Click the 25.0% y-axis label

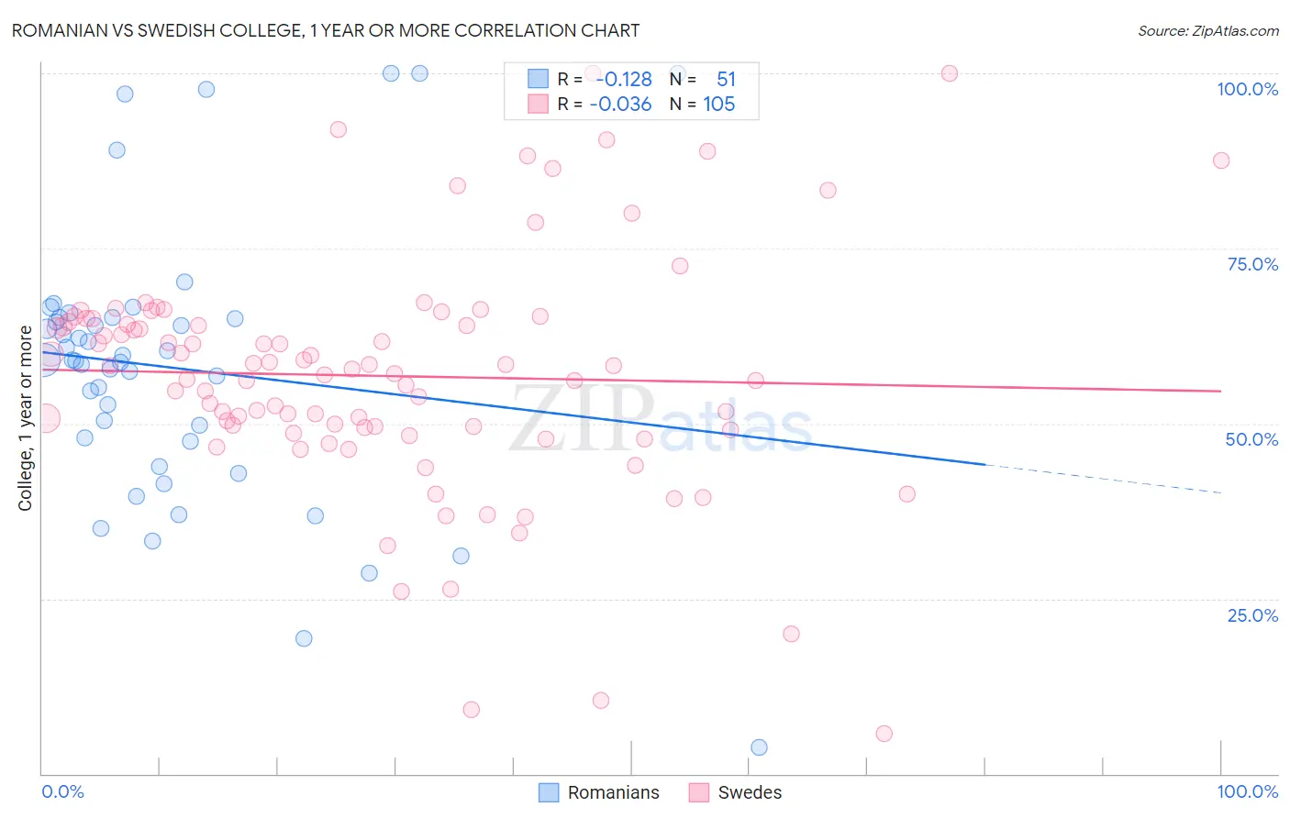point(1252,614)
